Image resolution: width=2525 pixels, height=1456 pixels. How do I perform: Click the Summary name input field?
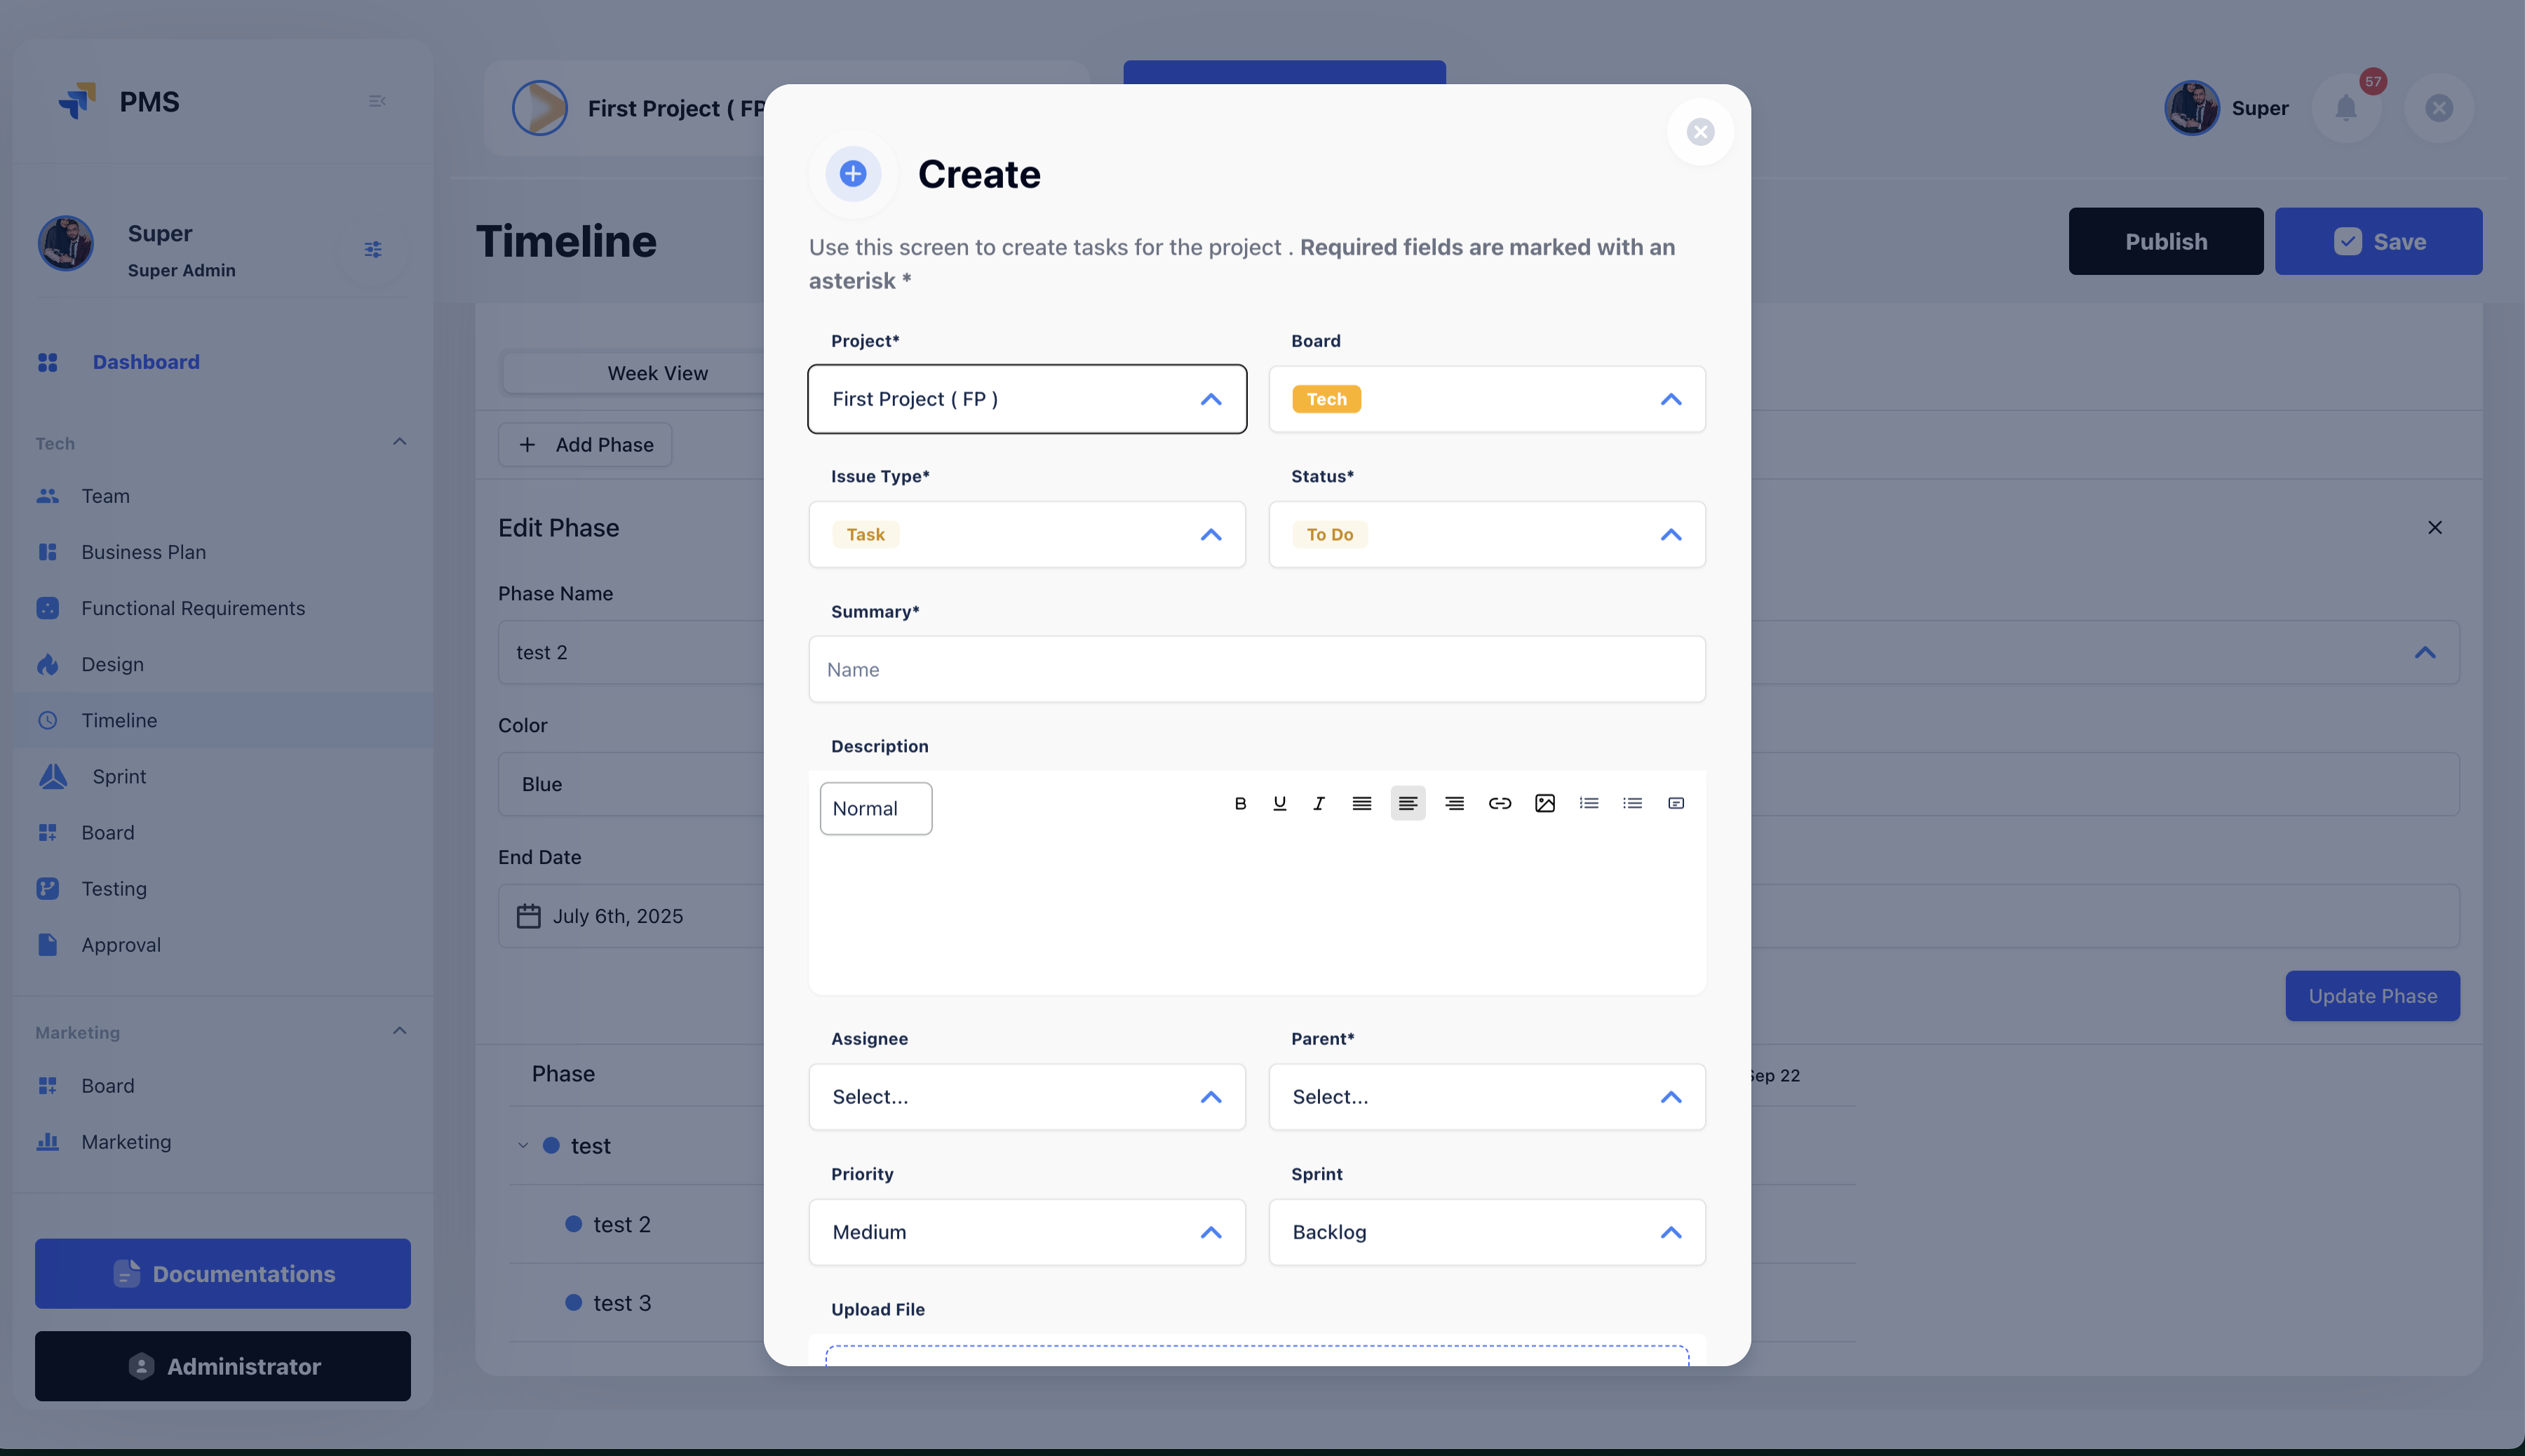pos(1256,669)
